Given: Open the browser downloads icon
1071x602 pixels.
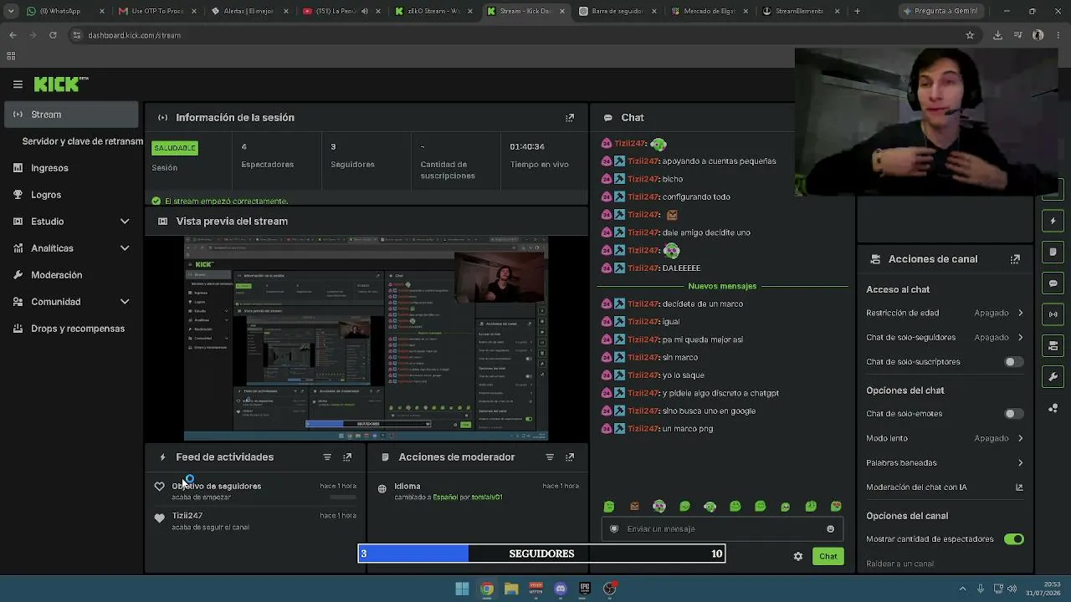Looking at the screenshot, I should point(997,35).
